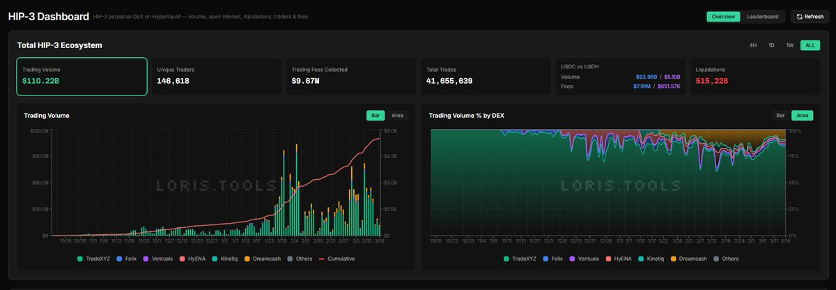Open the Unique Traders stat card
The width and height of the screenshot is (836, 290).
click(x=217, y=76)
